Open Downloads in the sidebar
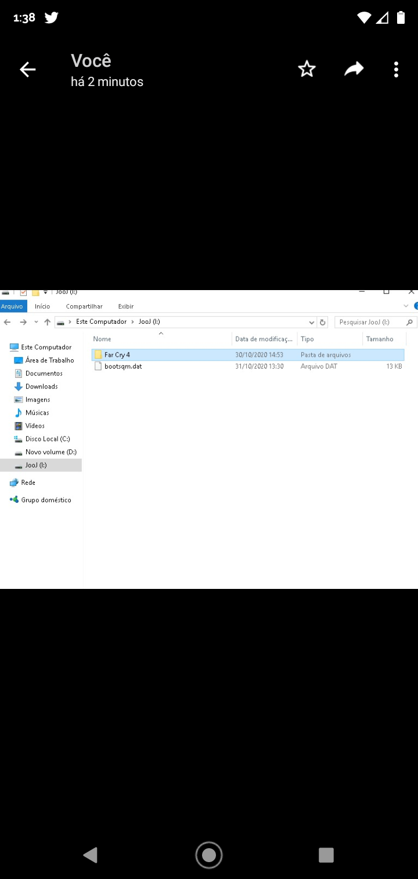 36,387
